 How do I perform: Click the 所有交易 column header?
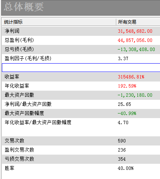tap(127, 22)
